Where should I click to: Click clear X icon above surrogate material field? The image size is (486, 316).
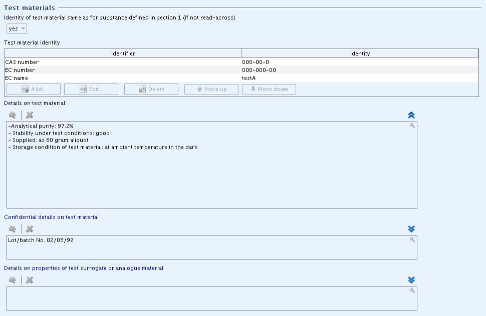pos(30,280)
